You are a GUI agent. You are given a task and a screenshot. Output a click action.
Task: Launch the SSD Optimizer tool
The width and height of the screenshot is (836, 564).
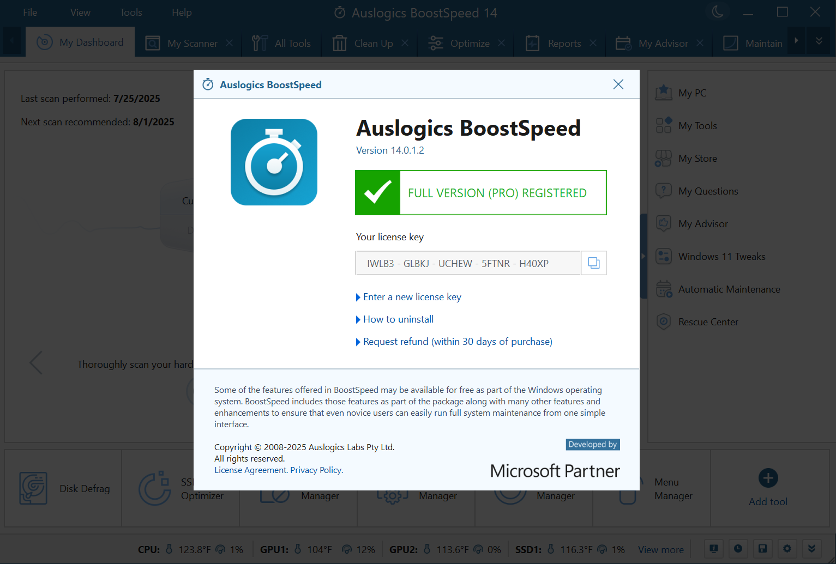181,488
